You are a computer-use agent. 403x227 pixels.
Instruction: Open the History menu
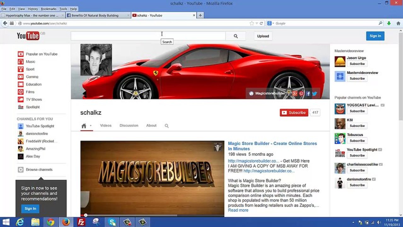pos(33,9)
